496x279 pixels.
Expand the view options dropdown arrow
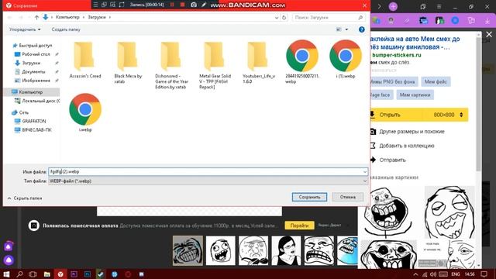(x=346, y=29)
